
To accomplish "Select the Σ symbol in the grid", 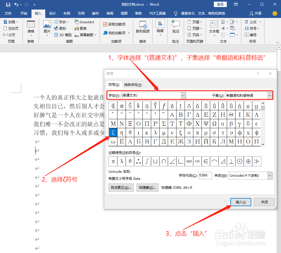I will [164, 124].
